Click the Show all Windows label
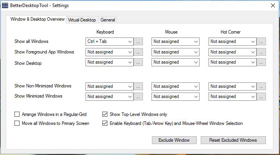 pos(31,41)
